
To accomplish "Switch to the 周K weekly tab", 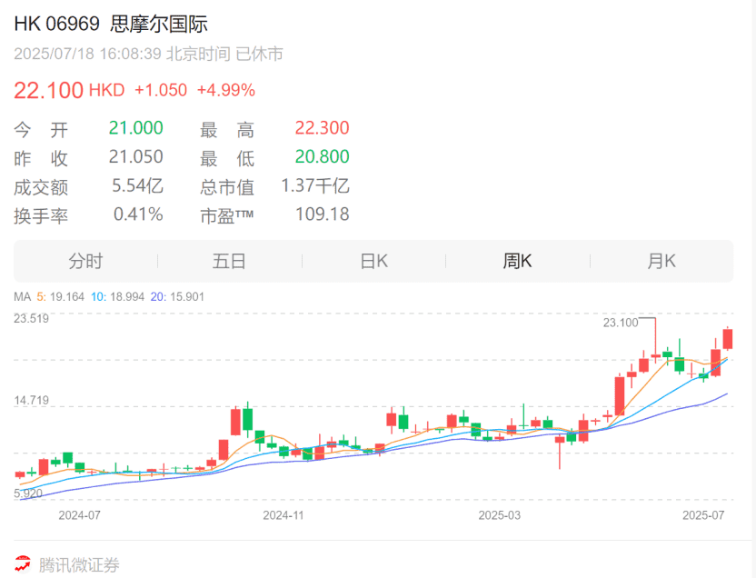I will tap(518, 261).
